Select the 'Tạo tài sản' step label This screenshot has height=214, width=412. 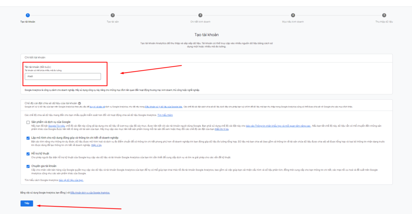113,21
